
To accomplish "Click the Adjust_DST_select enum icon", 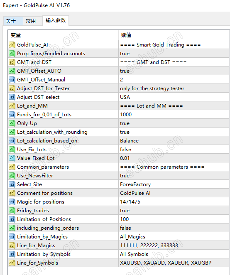I will (x=12, y=97).
